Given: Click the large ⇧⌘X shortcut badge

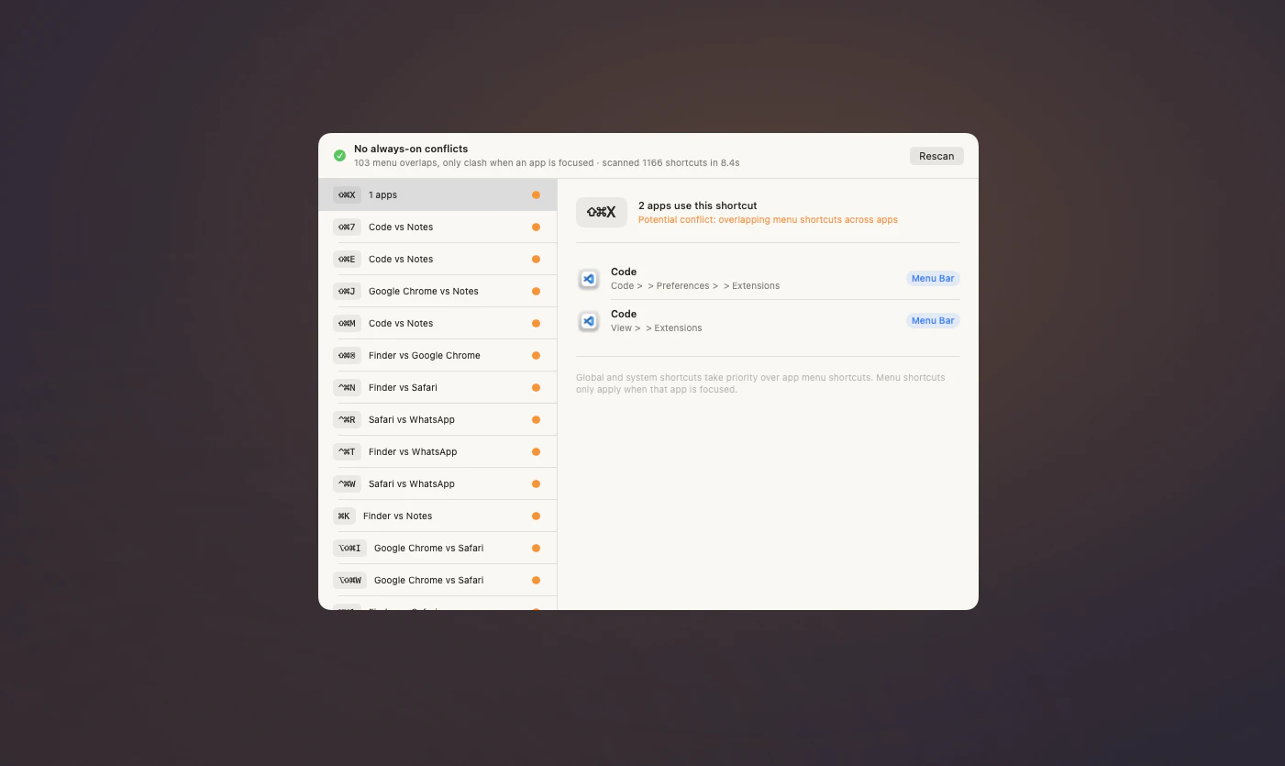Looking at the screenshot, I should [x=602, y=213].
